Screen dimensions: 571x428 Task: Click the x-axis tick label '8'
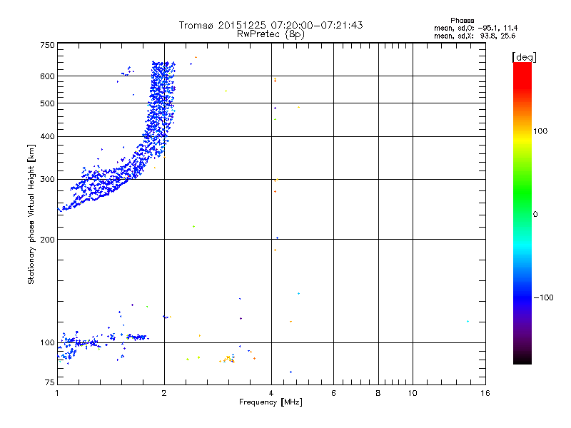pyautogui.click(x=378, y=393)
